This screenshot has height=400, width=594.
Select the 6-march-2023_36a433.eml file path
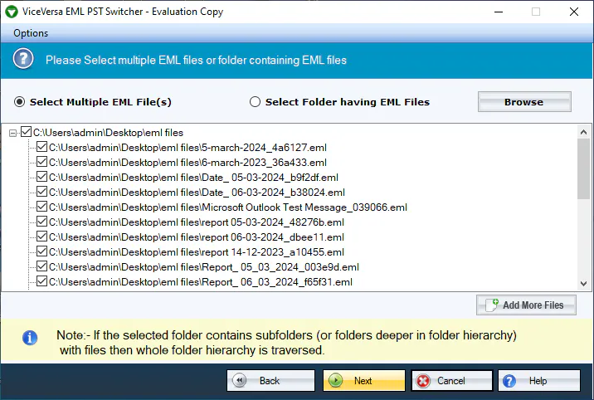coord(187,163)
